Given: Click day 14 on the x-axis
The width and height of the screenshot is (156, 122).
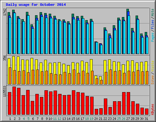Looking at the screenshot, I should point(69,119).
